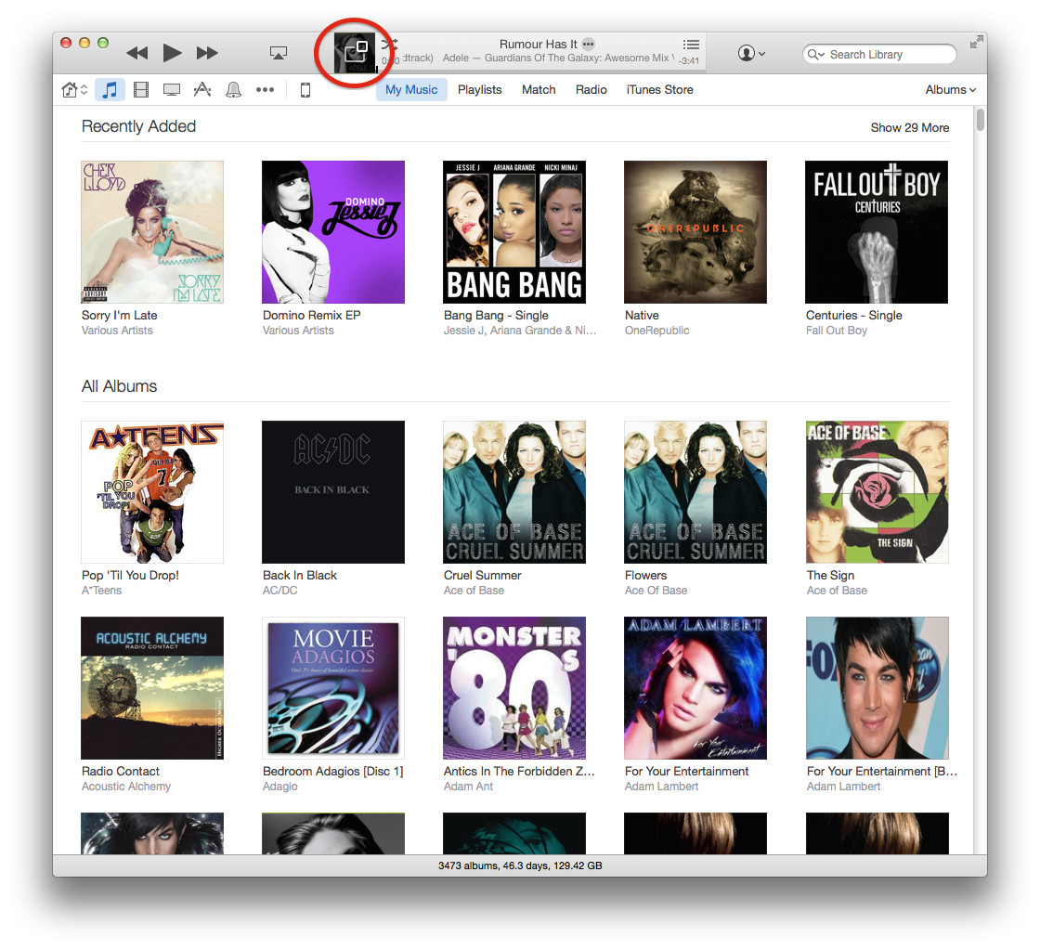Click the 'Domino Remix EP' album title
Viewport: 1040px width, 950px height.
coord(311,315)
